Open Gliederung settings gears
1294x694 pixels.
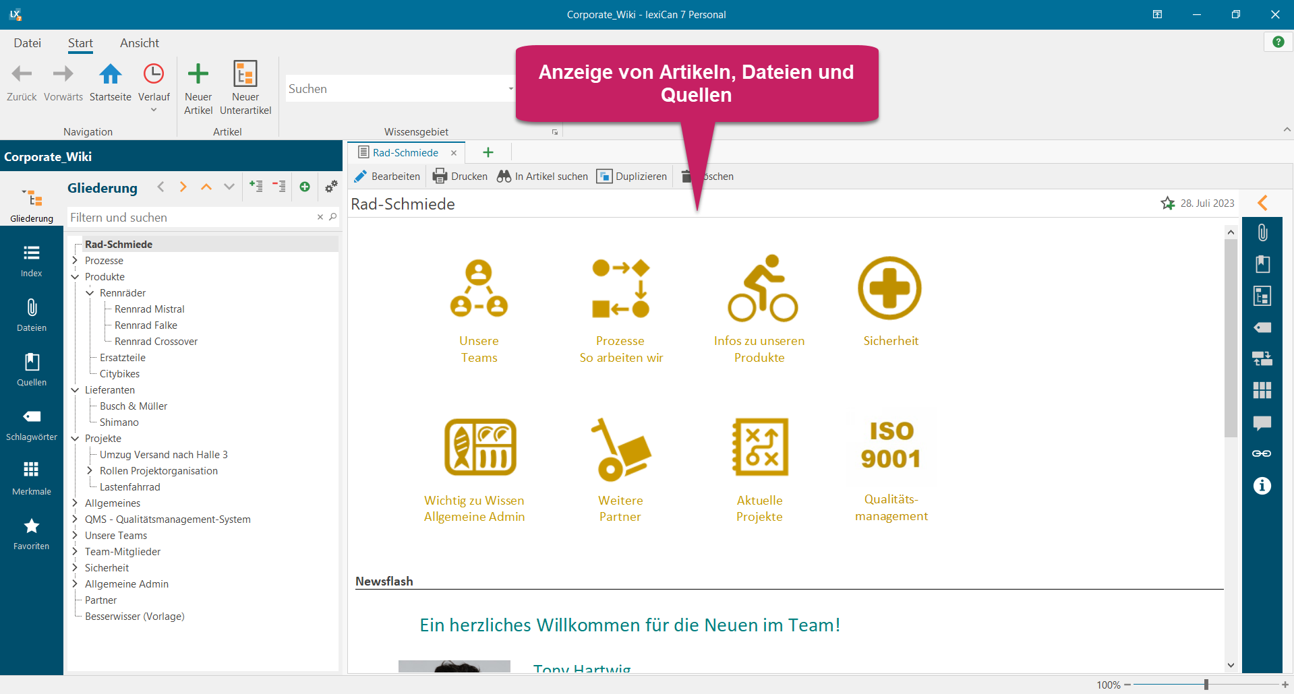point(331,187)
